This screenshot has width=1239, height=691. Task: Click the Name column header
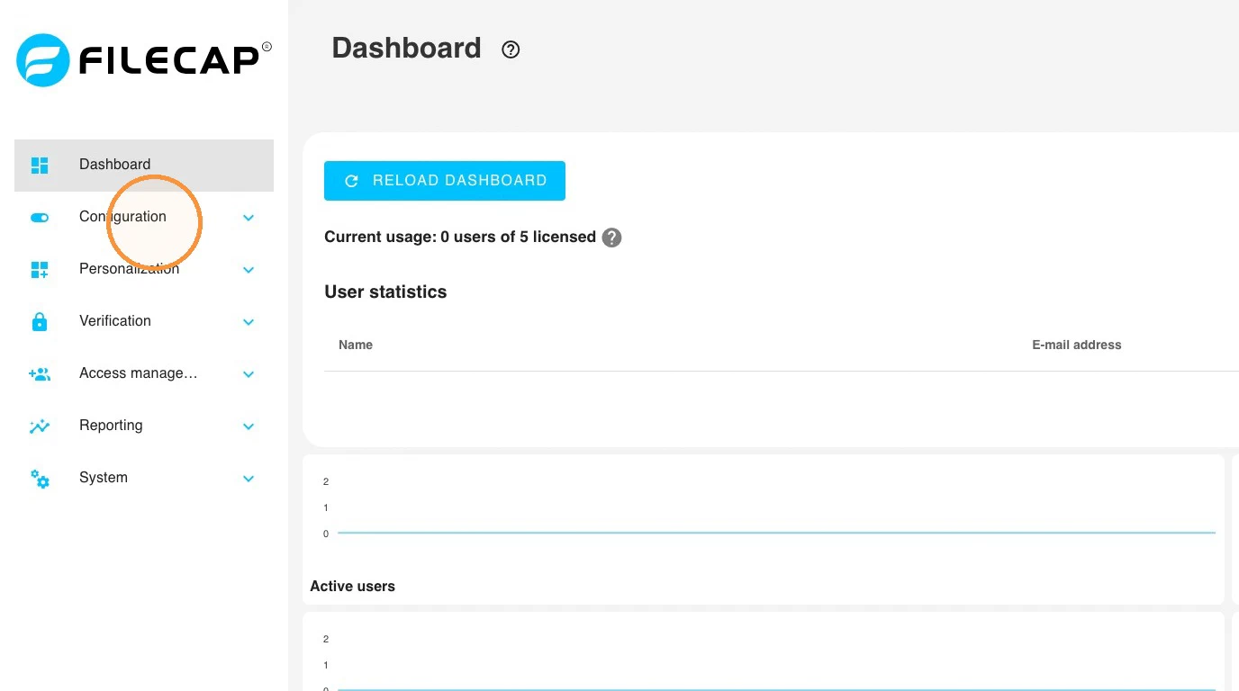pyautogui.click(x=356, y=345)
